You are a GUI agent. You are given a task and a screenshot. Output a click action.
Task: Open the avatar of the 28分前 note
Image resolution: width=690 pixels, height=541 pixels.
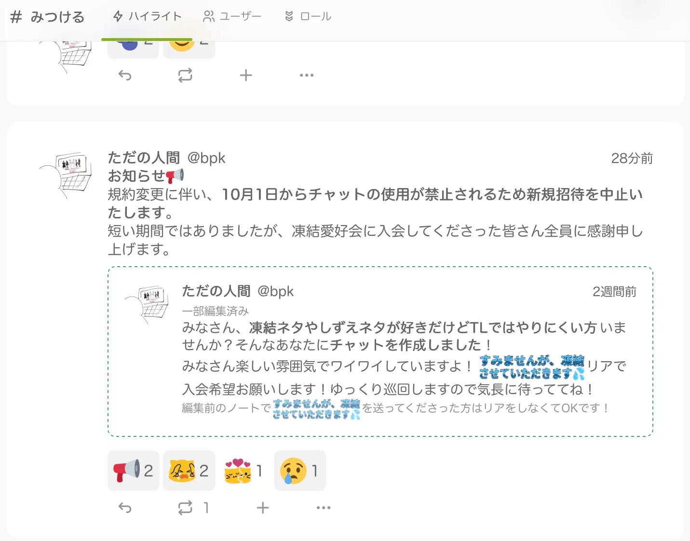point(65,175)
